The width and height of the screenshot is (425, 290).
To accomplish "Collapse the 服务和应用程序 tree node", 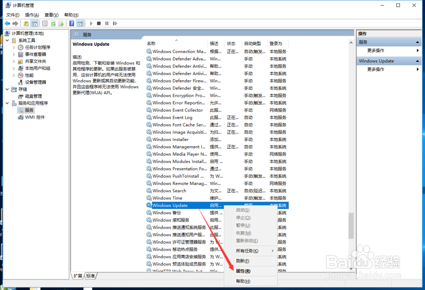I will [x=7, y=103].
